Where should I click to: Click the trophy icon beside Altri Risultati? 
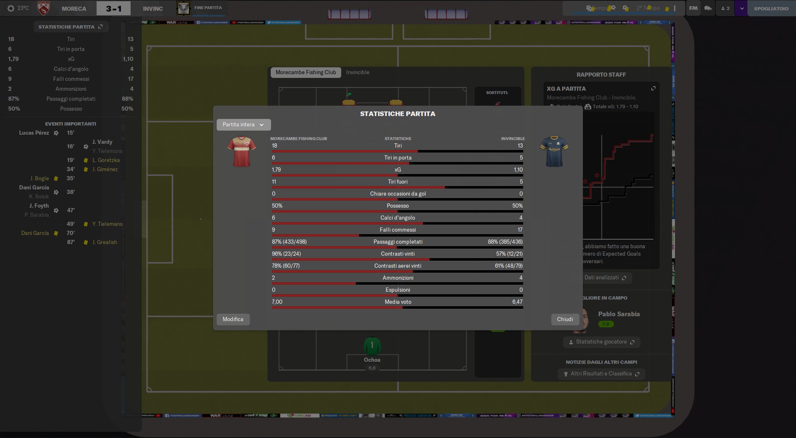pos(566,374)
